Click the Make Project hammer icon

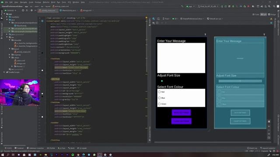point(182,6)
